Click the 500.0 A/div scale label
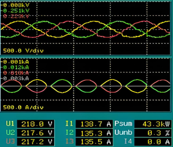Screen dimensions: 173x147 23,107
